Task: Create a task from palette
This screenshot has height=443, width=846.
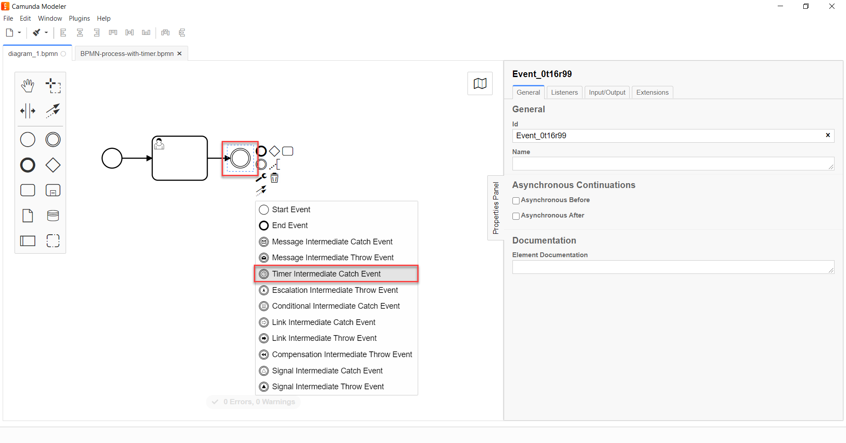Action: [x=28, y=190]
